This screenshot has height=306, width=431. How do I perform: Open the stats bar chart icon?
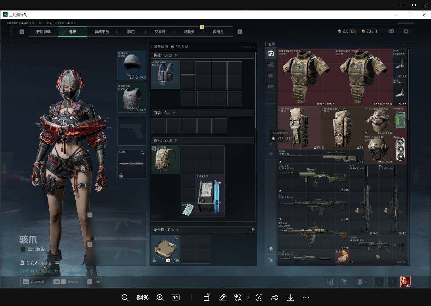pos(330,282)
